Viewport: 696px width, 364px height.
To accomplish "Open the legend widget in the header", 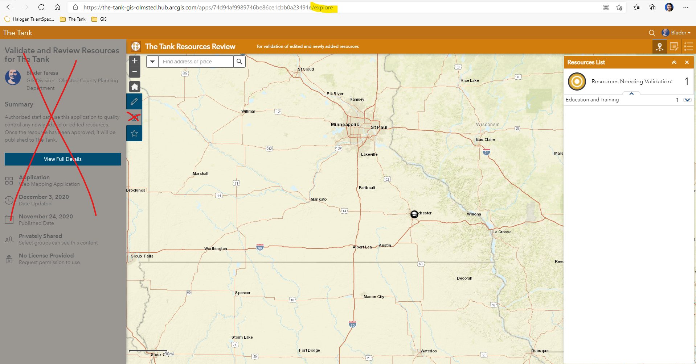I will click(688, 46).
